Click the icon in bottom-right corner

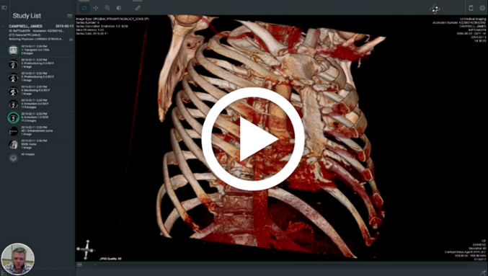tap(484, 272)
